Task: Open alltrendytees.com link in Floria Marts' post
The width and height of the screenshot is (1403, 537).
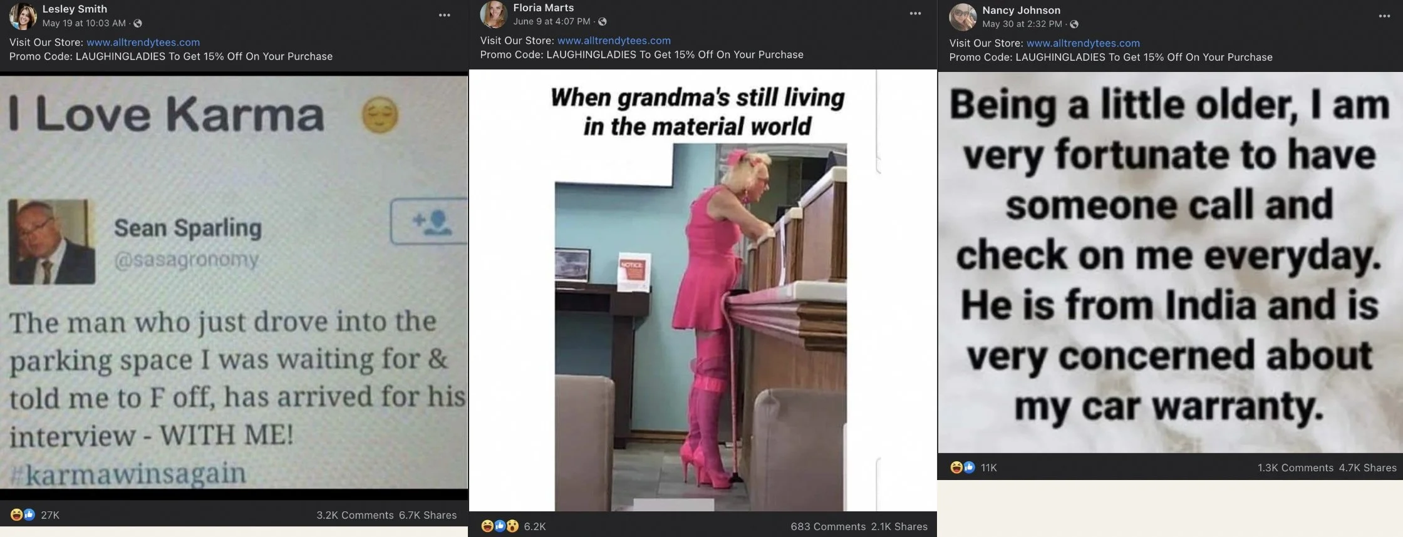Action: (614, 41)
